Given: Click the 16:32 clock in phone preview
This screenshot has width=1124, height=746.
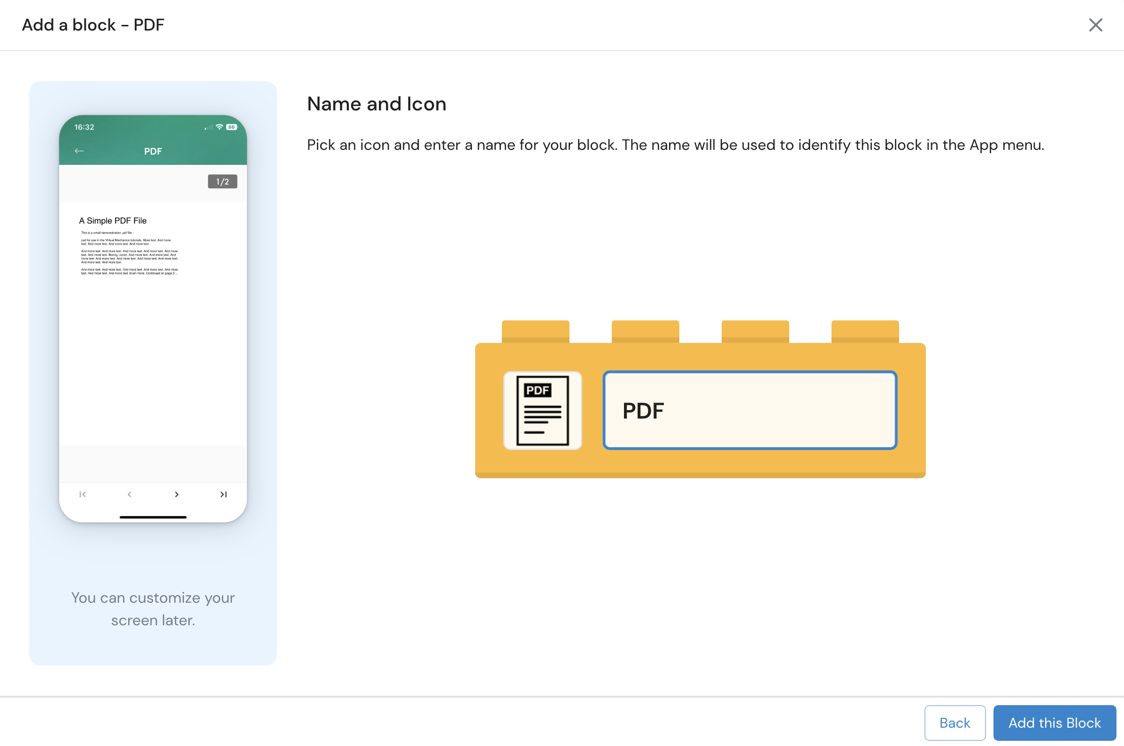Looking at the screenshot, I should [x=84, y=127].
